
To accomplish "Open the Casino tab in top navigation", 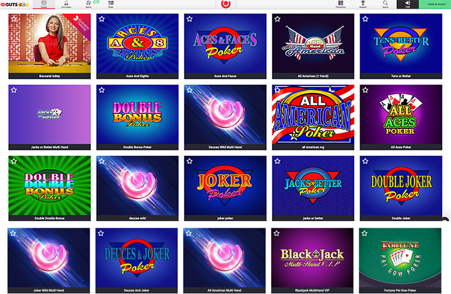I will (x=44, y=5).
